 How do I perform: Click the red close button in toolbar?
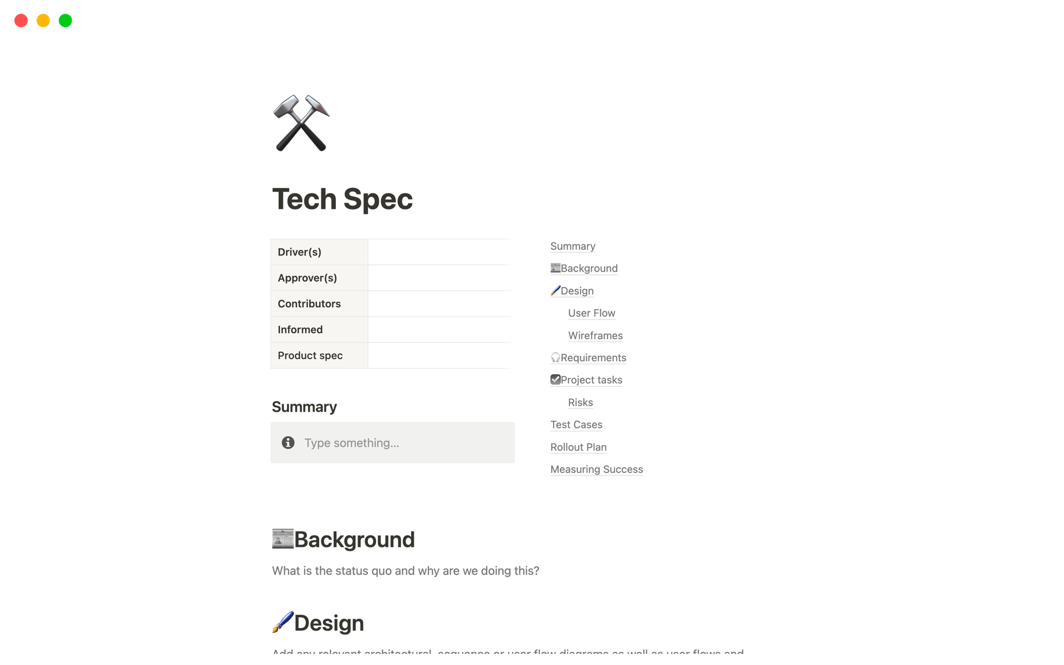pos(19,19)
